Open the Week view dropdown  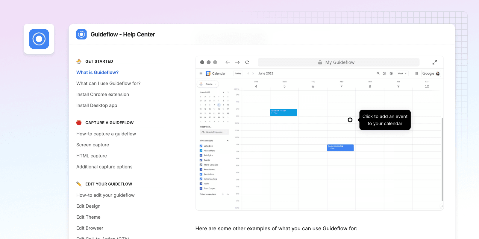tap(402, 73)
